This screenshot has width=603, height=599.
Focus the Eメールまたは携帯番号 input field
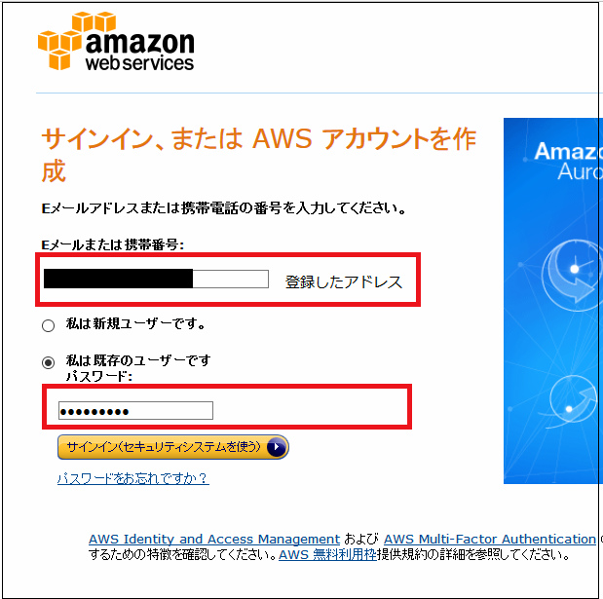tap(156, 279)
